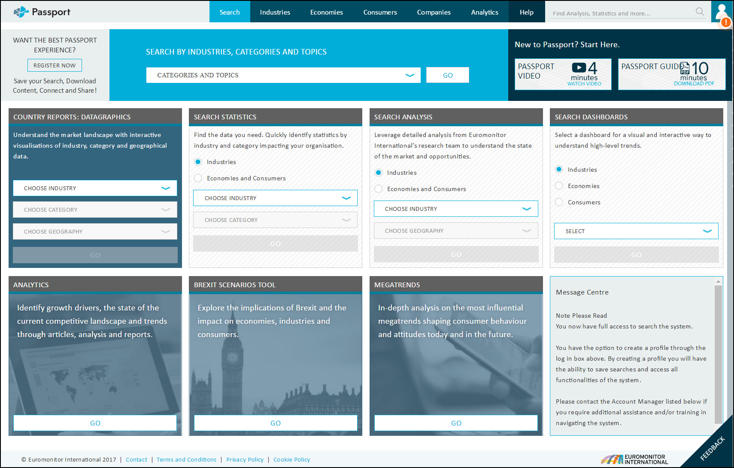Open Choose Industry in Search Statistics
The width and height of the screenshot is (734, 468).
click(x=275, y=198)
